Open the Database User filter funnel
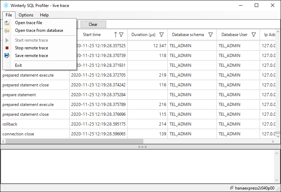281x192 pixels. 254,35
